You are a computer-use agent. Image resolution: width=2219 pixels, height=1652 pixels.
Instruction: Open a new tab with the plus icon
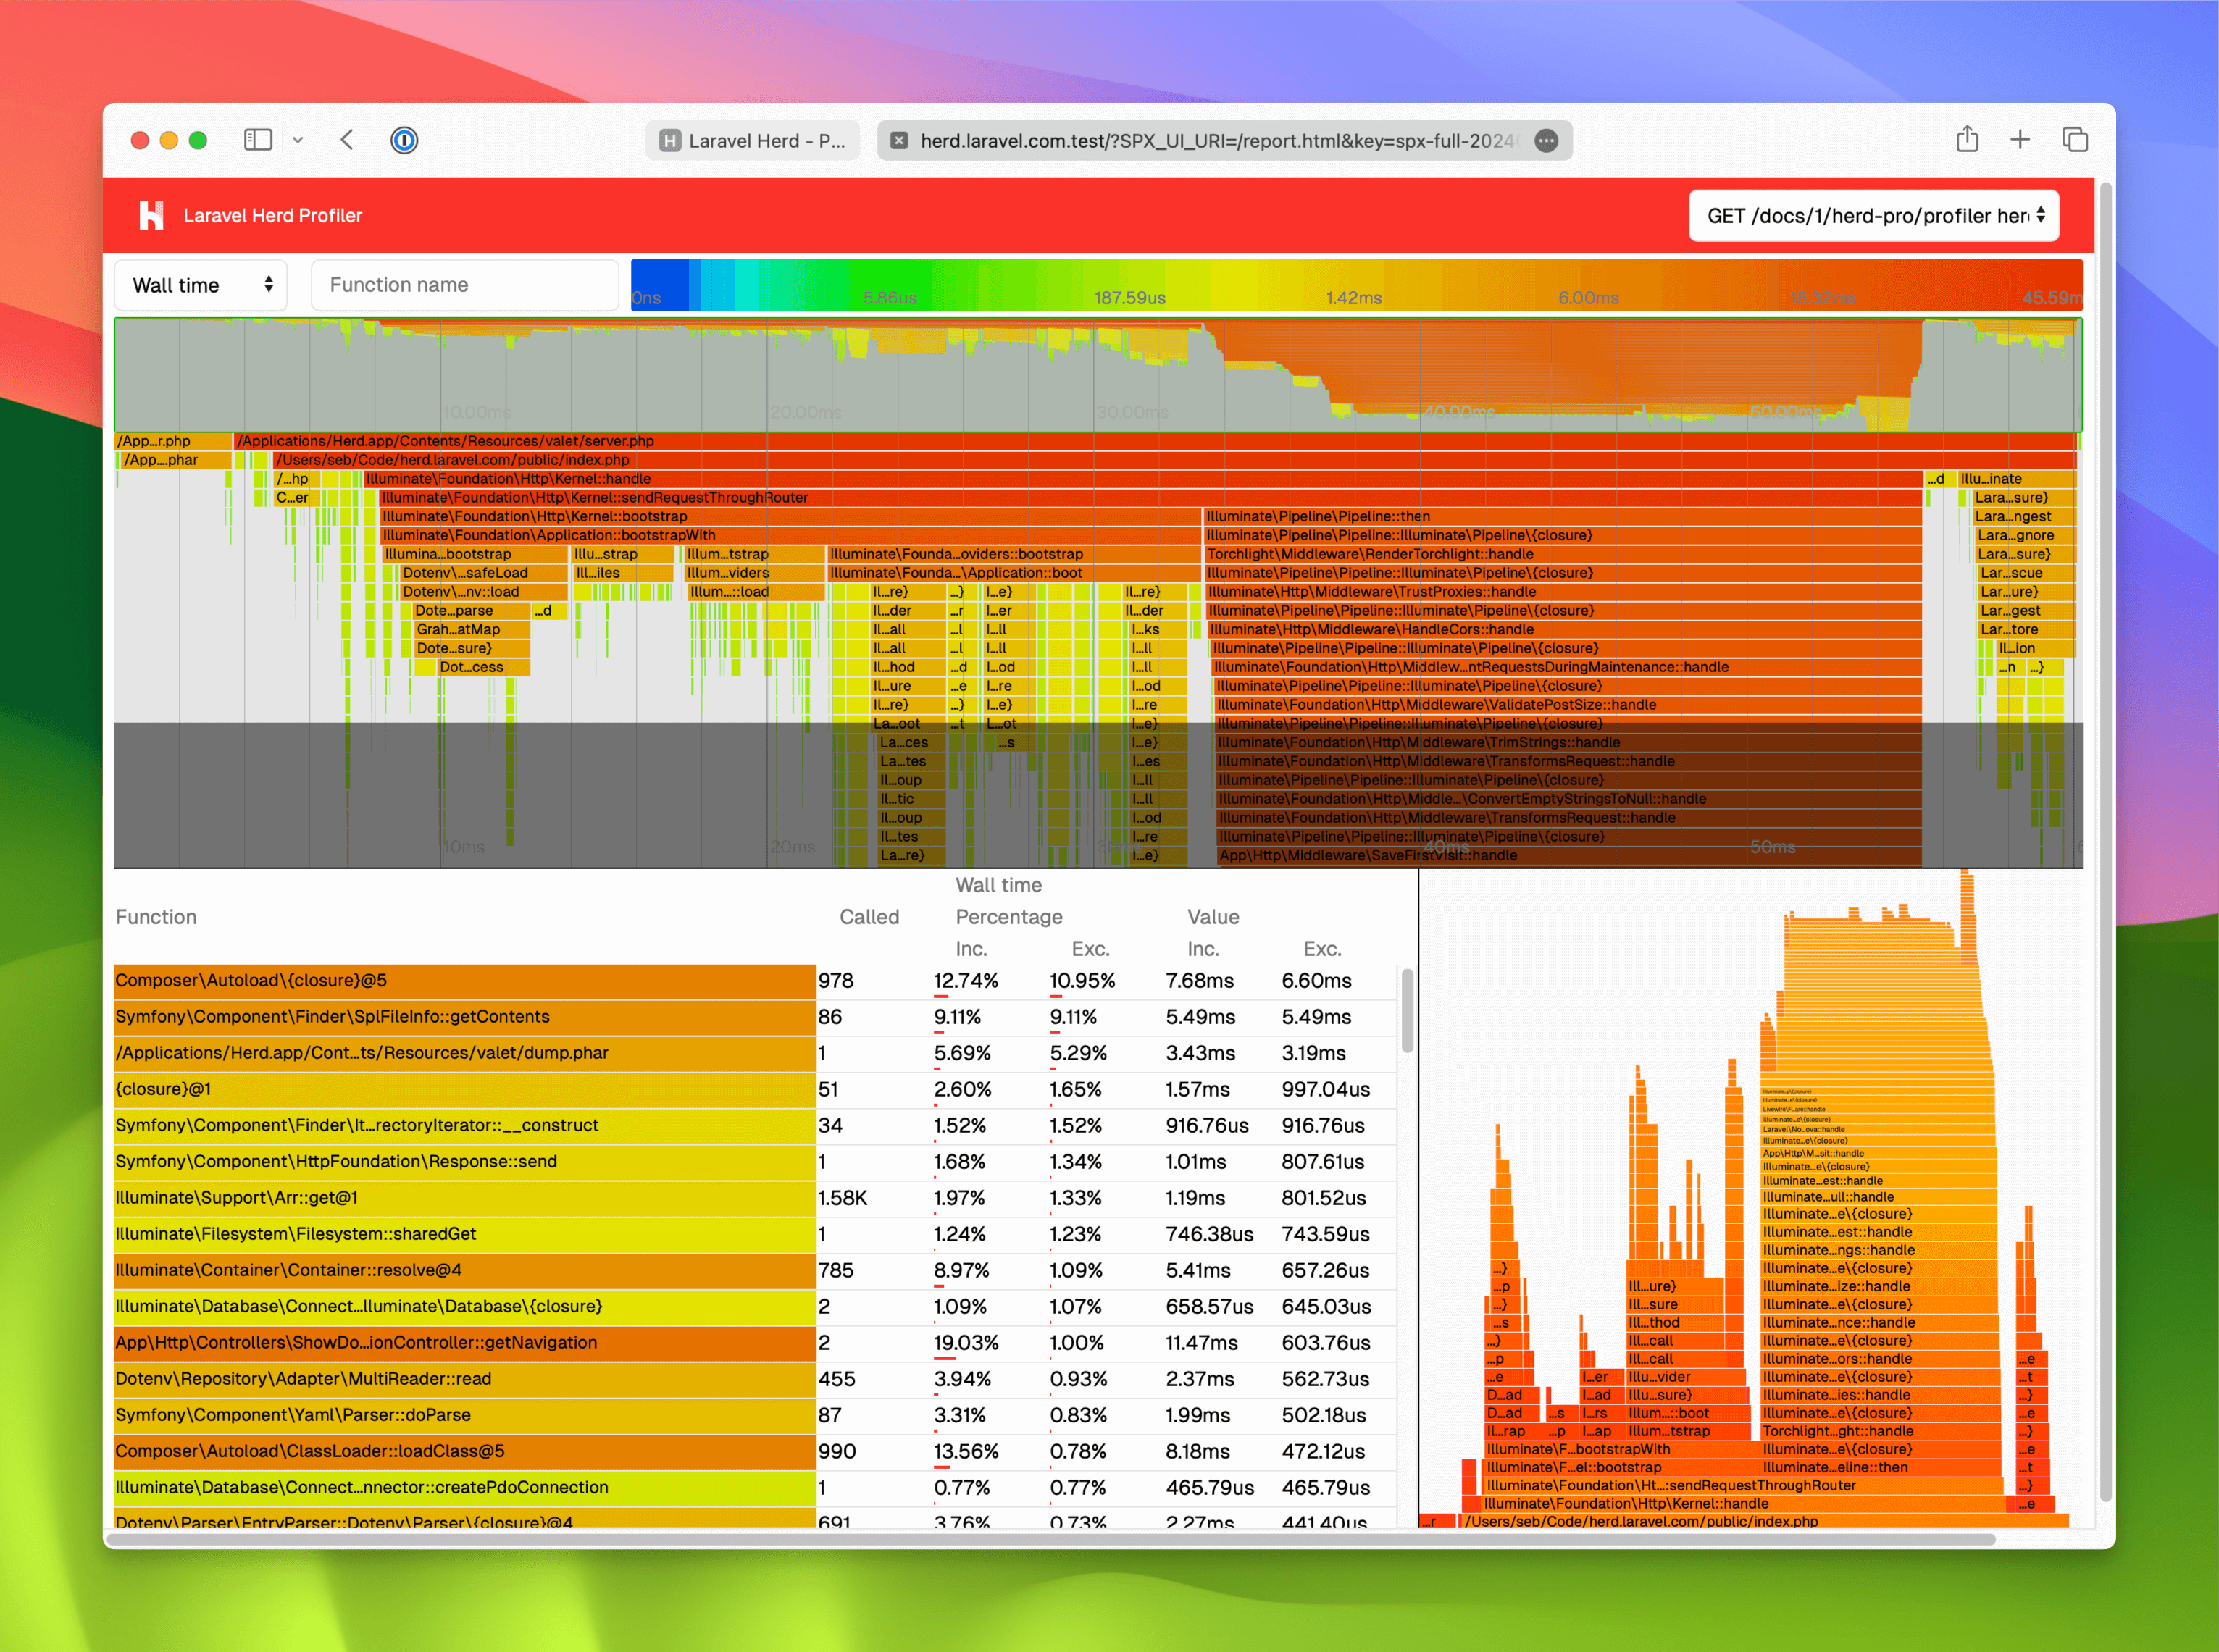tap(2020, 139)
